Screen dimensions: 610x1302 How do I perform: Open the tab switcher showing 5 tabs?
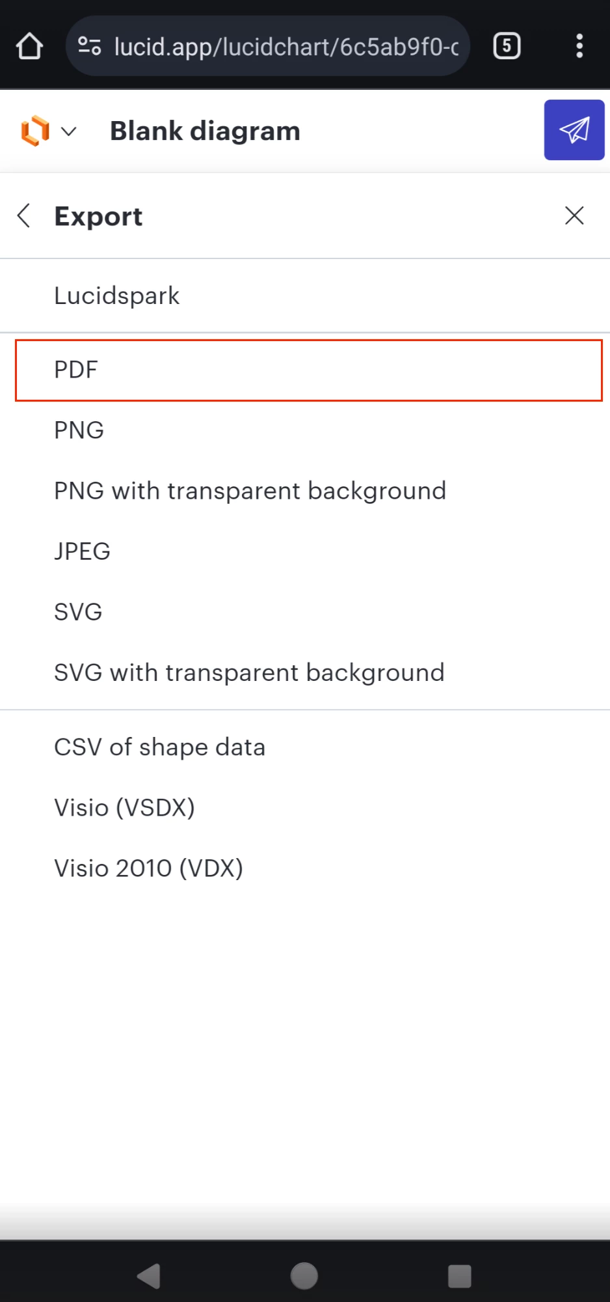pyautogui.click(x=507, y=46)
